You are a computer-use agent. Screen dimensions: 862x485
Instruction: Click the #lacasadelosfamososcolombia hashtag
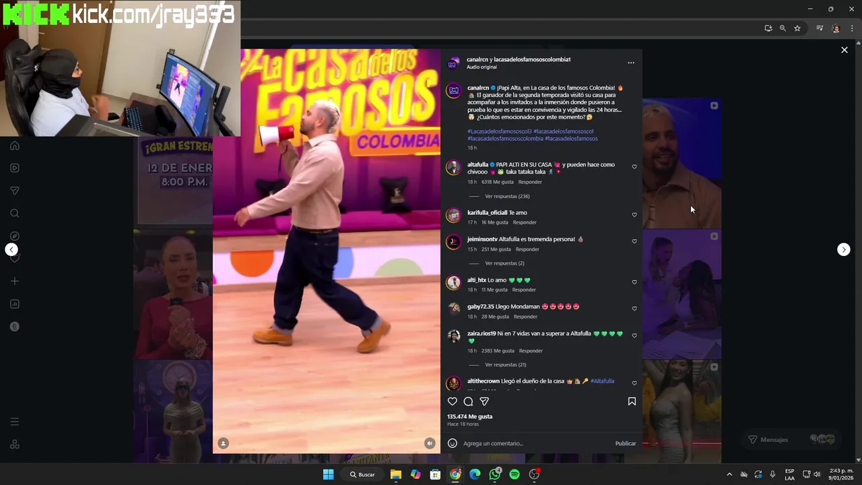[x=505, y=139]
